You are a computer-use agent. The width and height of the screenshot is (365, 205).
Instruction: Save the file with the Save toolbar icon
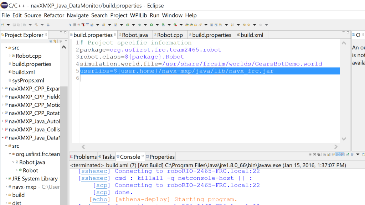pos(14,25)
